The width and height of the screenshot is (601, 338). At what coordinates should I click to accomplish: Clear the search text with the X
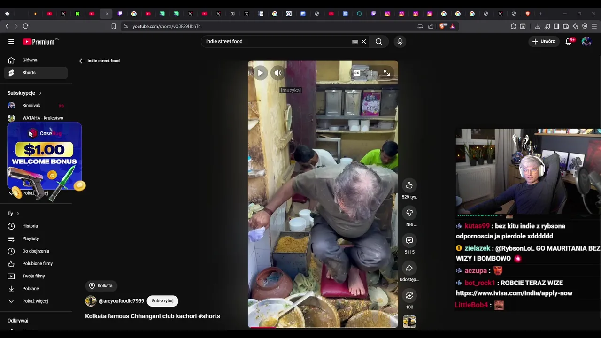pos(363,42)
